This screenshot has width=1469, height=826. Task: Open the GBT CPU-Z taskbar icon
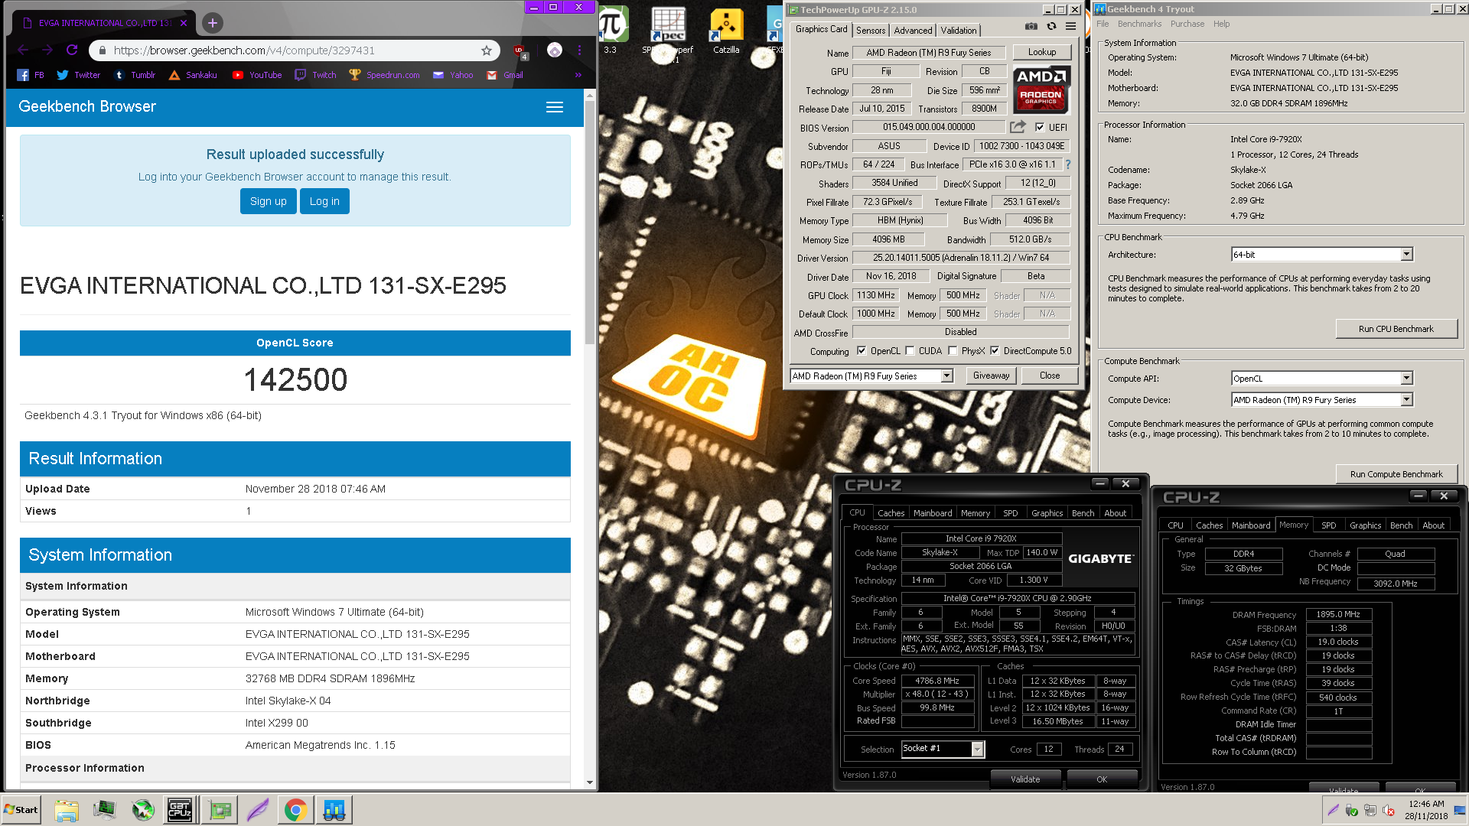180,810
